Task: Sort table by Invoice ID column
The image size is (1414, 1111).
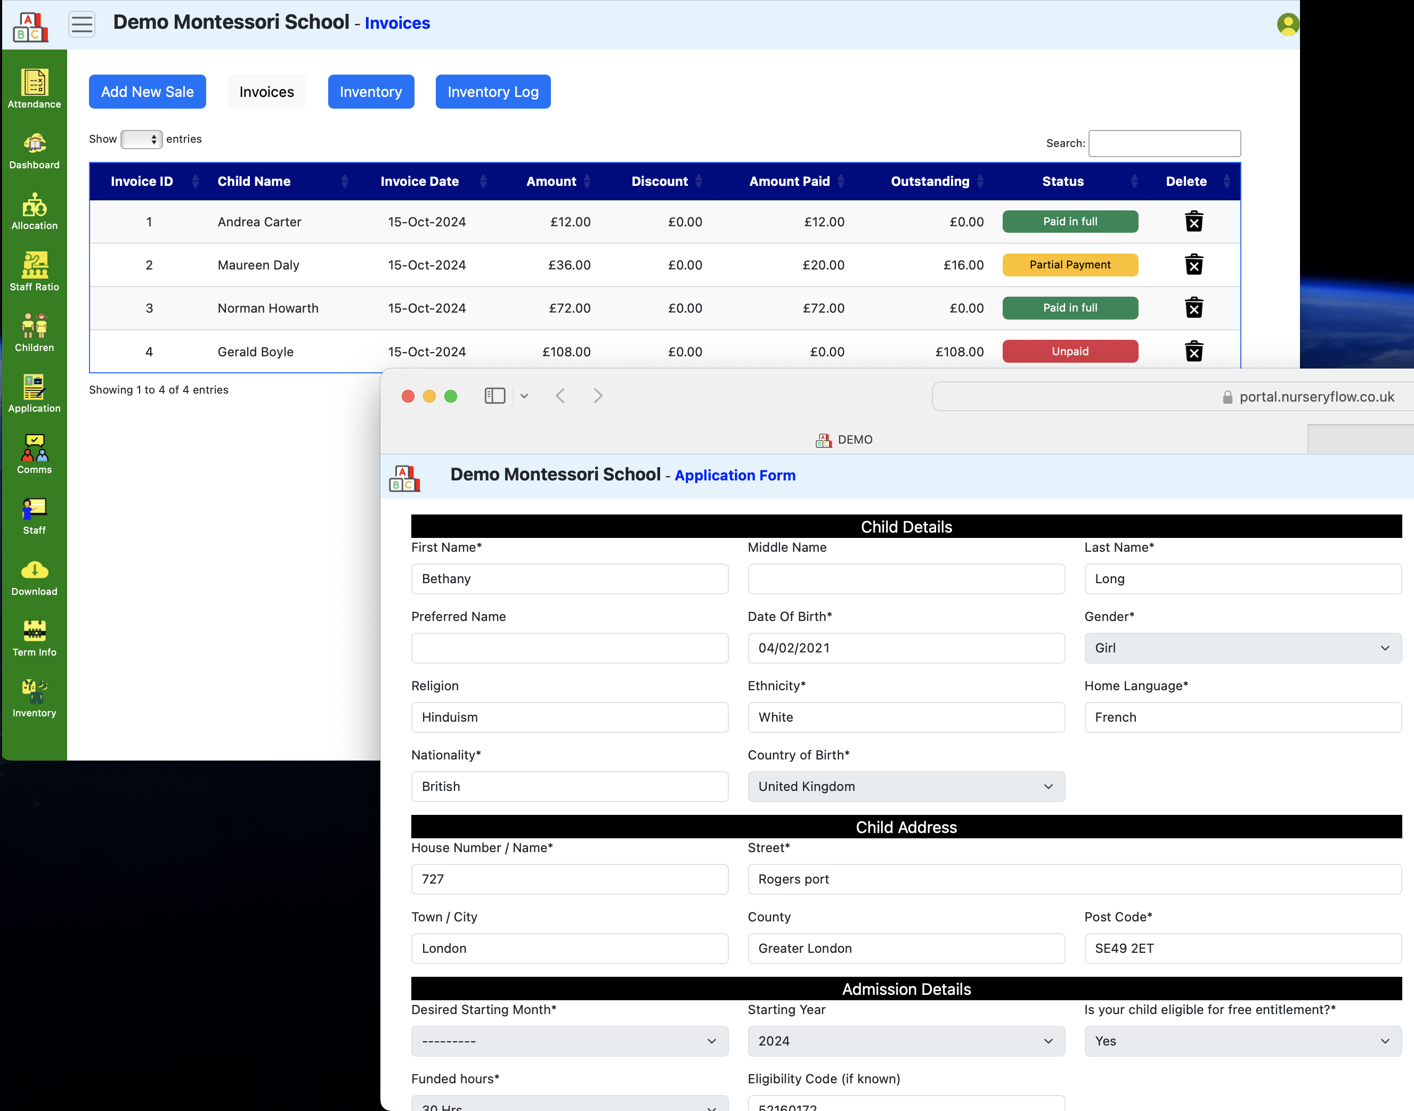Action: [x=148, y=182]
